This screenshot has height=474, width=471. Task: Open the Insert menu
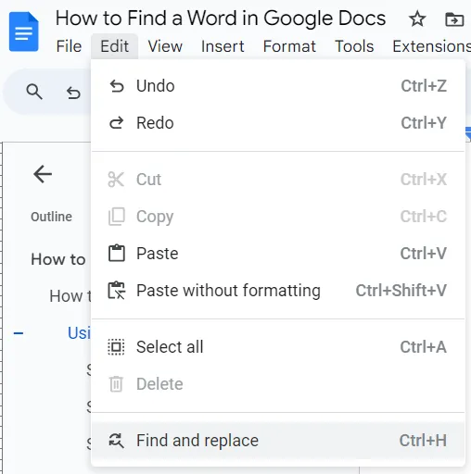click(x=223, y=46)
